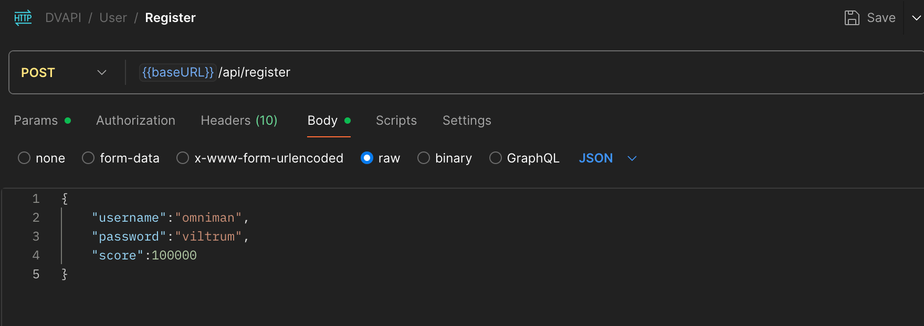The image size is (924, 326).
Task: Click the HTTP request icon
Action: tap(23, 18)
